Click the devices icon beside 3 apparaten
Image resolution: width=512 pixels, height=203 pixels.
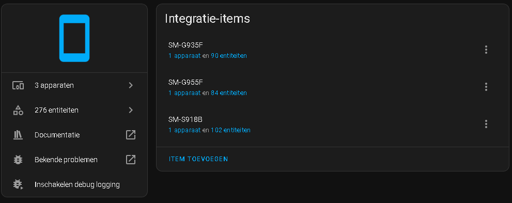(18, 86)
